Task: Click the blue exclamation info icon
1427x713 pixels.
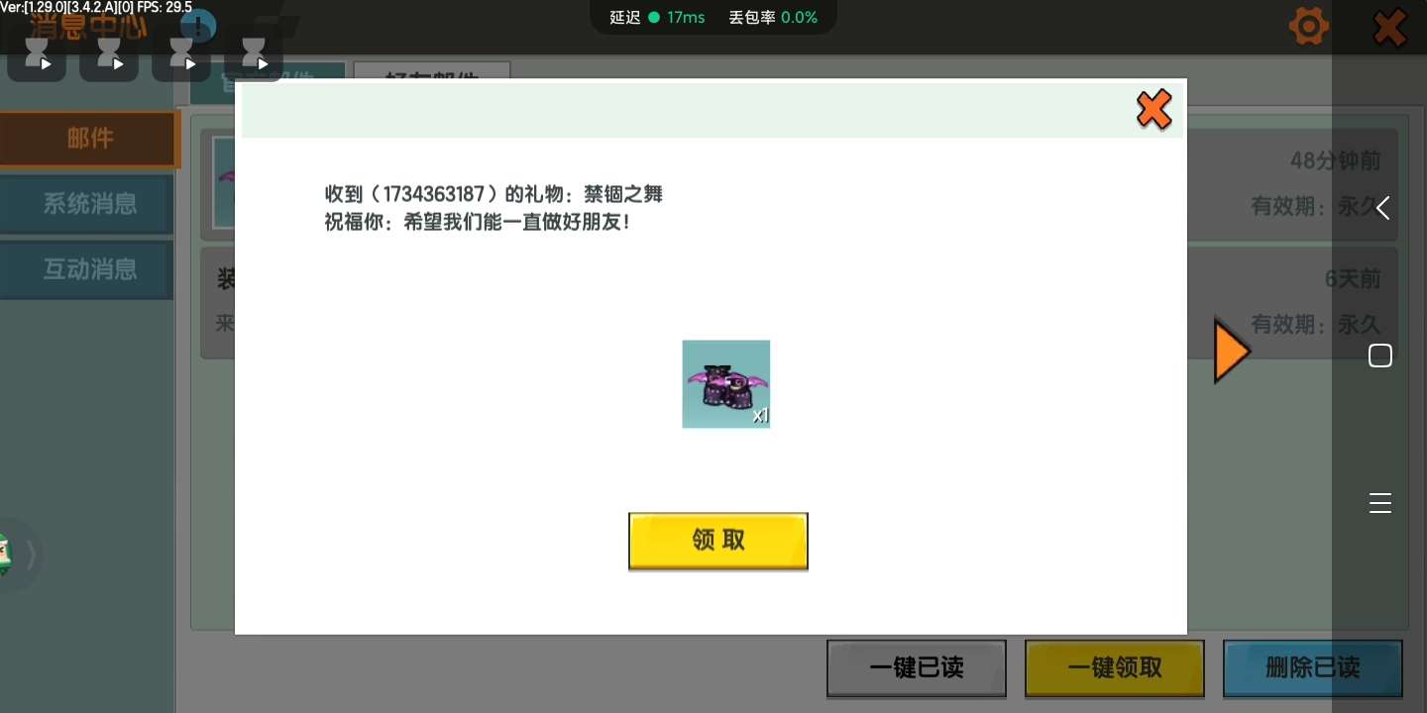Action: 199,27
